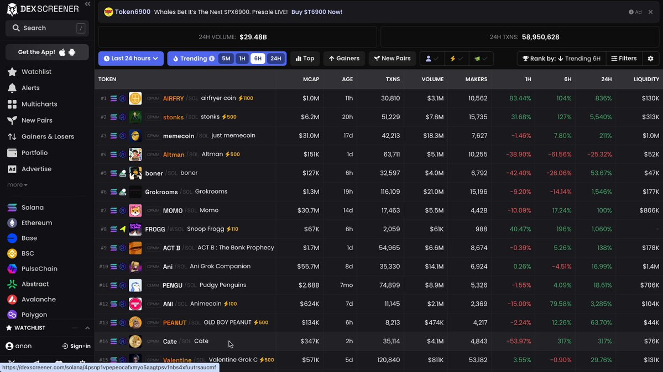Select the Abstract chain icon
Image resolution: width=663 pixels, height=372 pixels.
pos(12,284)
